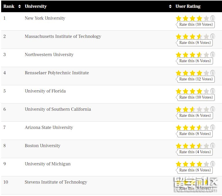Select Northwestern University name in table
222x196 pixels.
49,55
